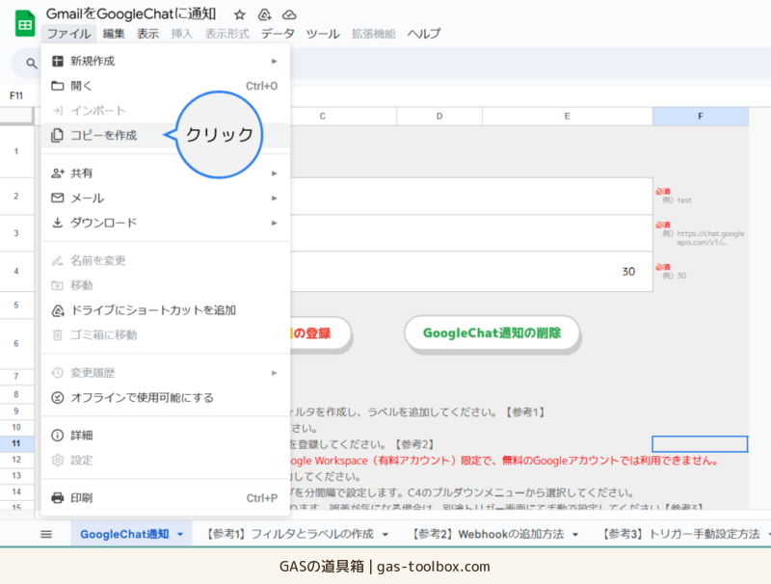
Task: Click the Drive shortcut icon in the menu
Action: [58, 310]
